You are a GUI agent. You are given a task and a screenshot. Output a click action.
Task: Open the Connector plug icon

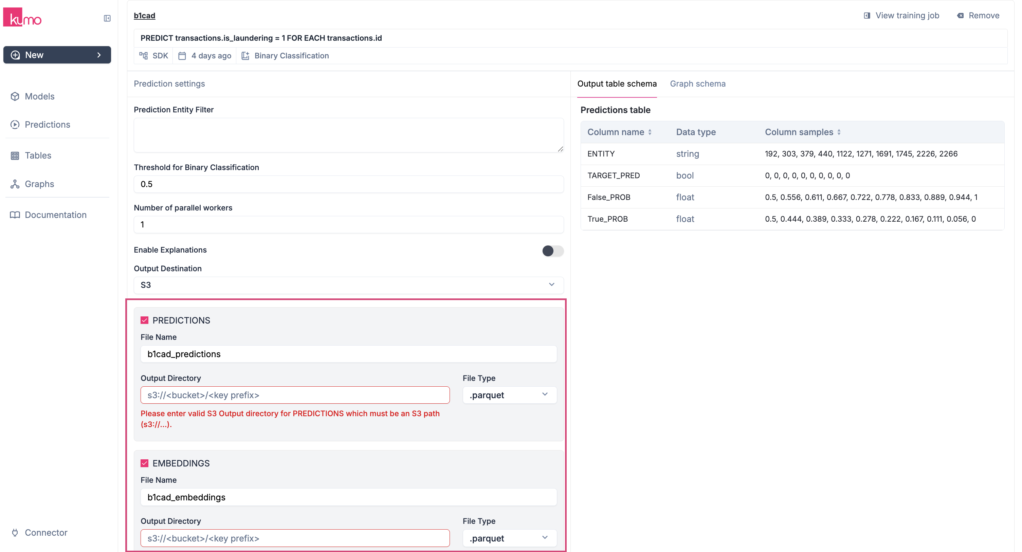pos(15,533)
